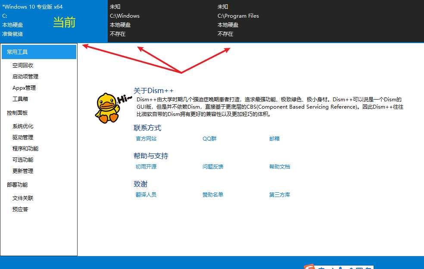
Task: Open Appx管理 in the sidebar
Action: tap(24, 88)
